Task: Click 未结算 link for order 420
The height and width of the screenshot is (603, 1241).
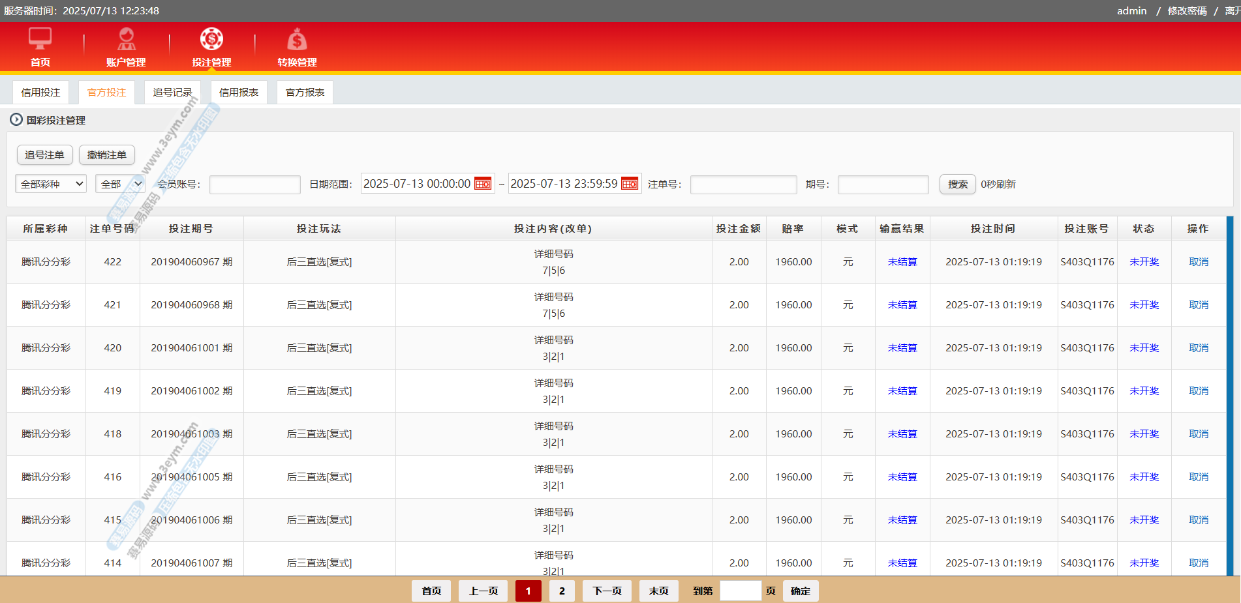Action: pyautogui.click(x=902, y=348)
